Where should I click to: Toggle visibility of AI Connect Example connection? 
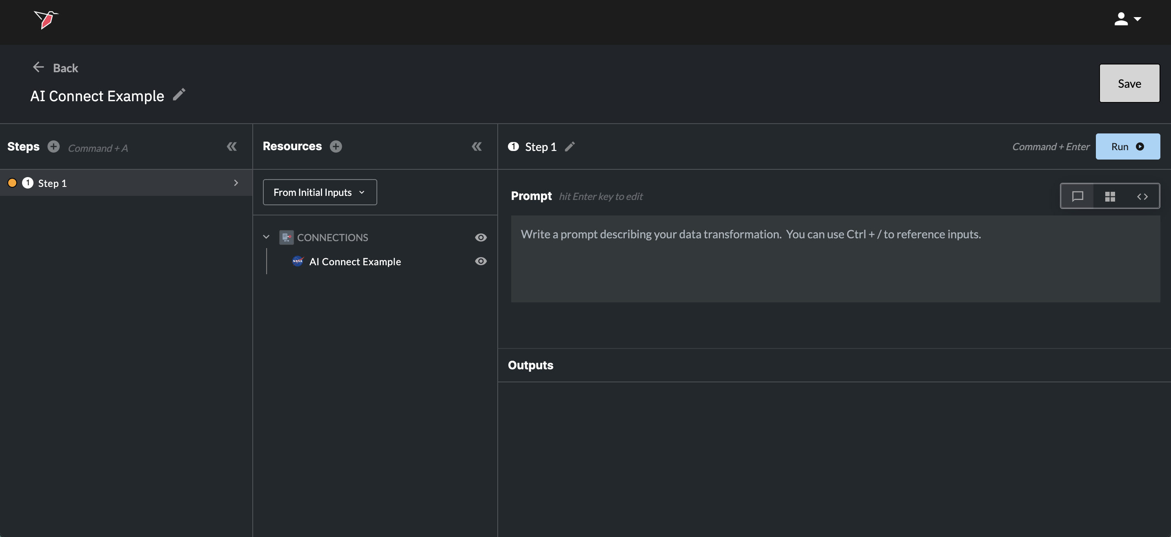tap(481, 261)
